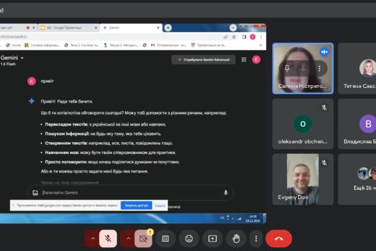Click the 'Запитайте Gemini' input field

pyautogui.click(x=131, y=193)
